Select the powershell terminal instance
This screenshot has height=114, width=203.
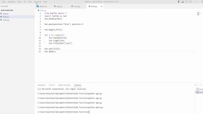click(x=200, y=89)
